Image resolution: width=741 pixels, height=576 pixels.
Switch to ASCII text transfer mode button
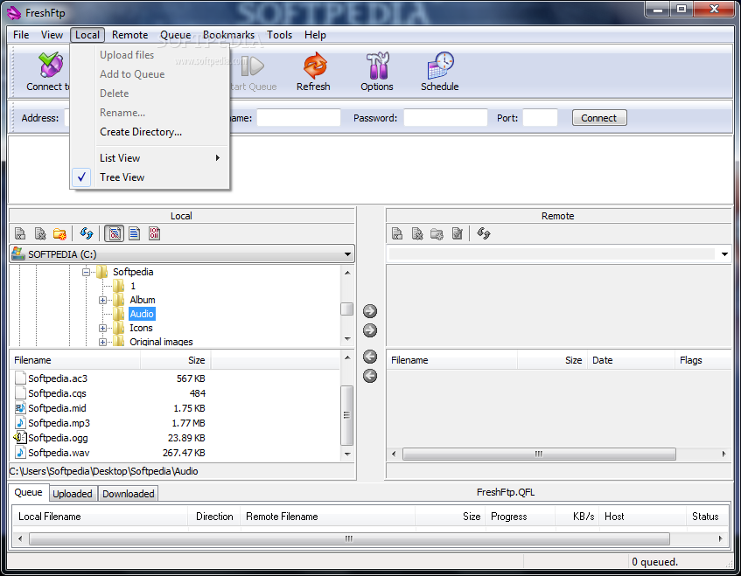pyautogui.click(x=134, y=233)
